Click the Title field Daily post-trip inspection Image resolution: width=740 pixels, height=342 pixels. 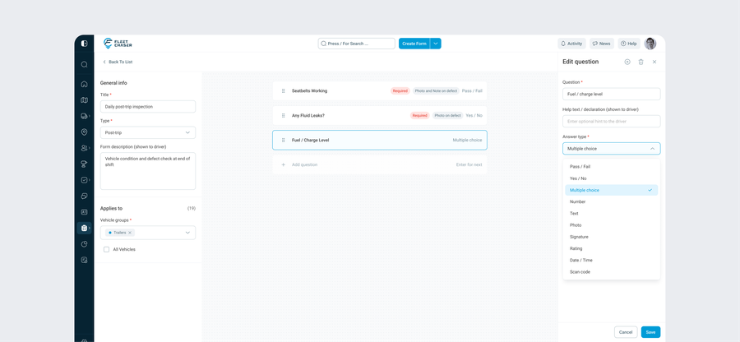[148, 107]
